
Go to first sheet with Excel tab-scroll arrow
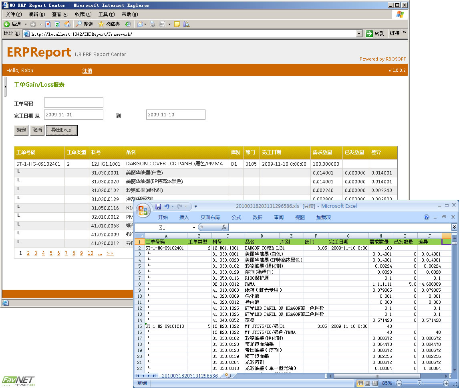pos(138,376)
